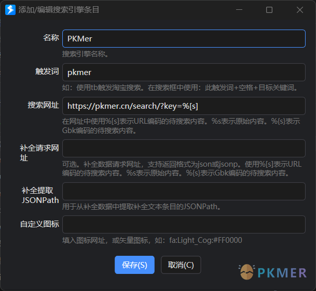316x291 pixels.
Task: Click the 自定义图标 label
Action: [x=39, y=224]
